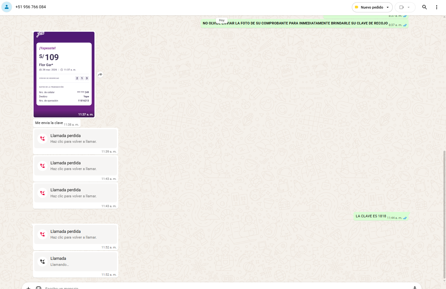Click the missed call icon at 11:52
Image resolution: width=446 pixels, height=289 pixels.
[42, 234]
